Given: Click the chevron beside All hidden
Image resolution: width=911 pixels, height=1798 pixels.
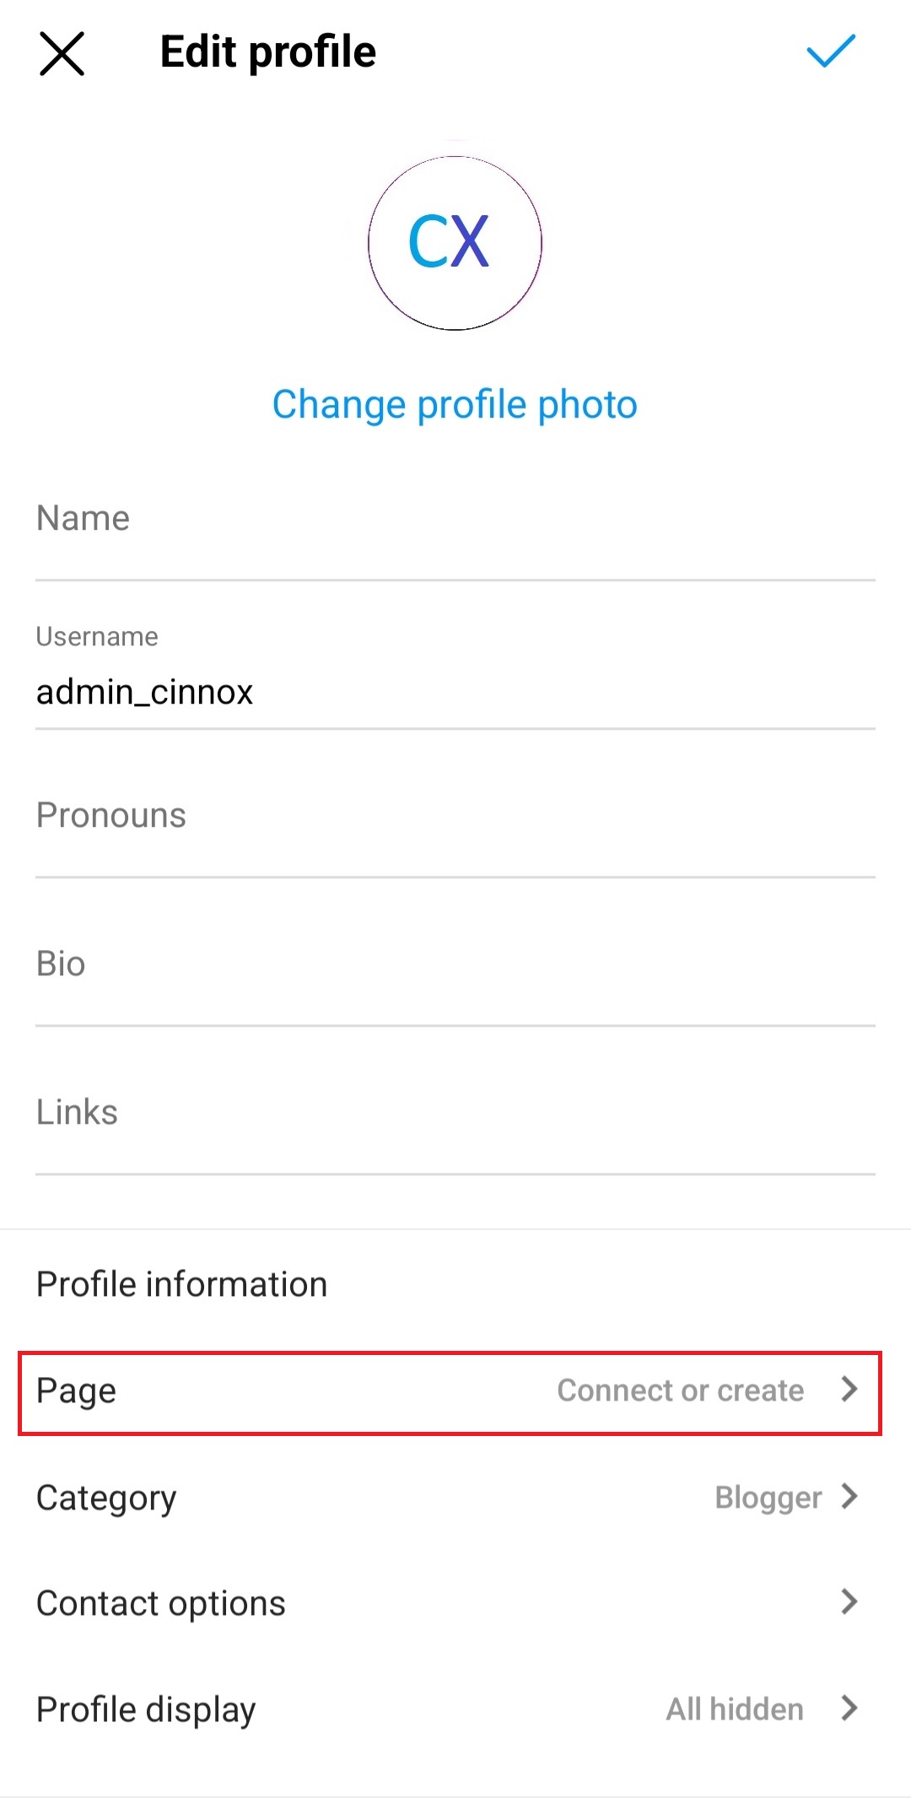Looking at the screenshot, I should coord(849,1709).
